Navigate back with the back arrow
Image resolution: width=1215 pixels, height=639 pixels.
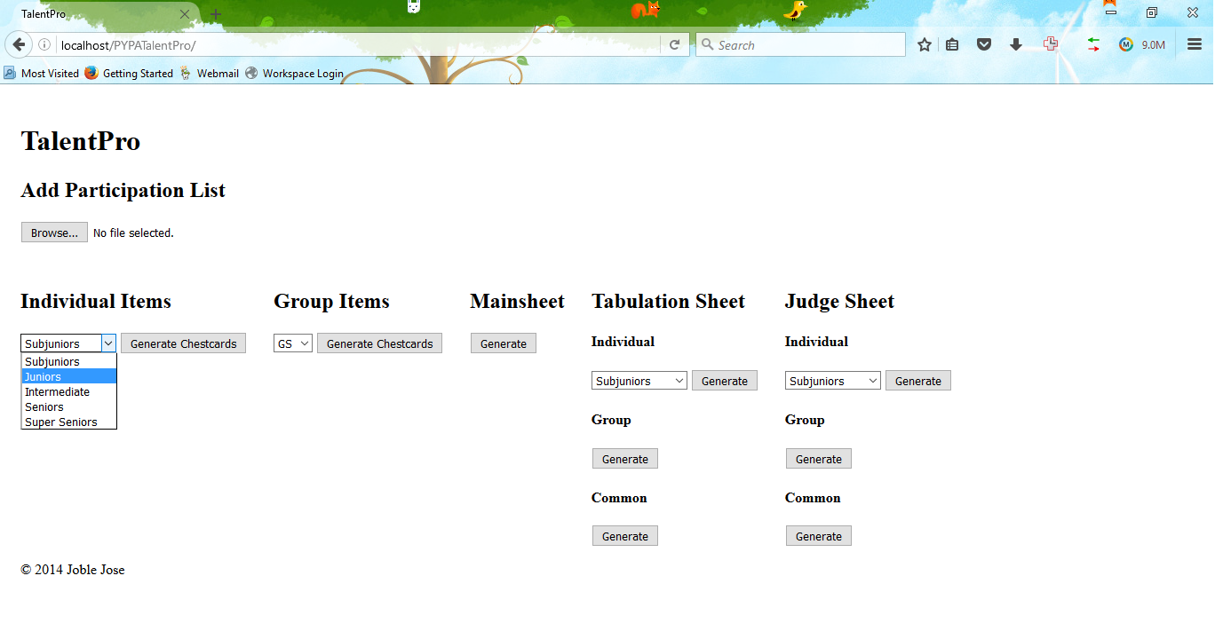tap(19, 44)
